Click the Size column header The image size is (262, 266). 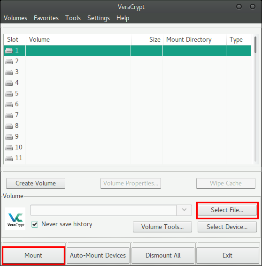[147, 39]
